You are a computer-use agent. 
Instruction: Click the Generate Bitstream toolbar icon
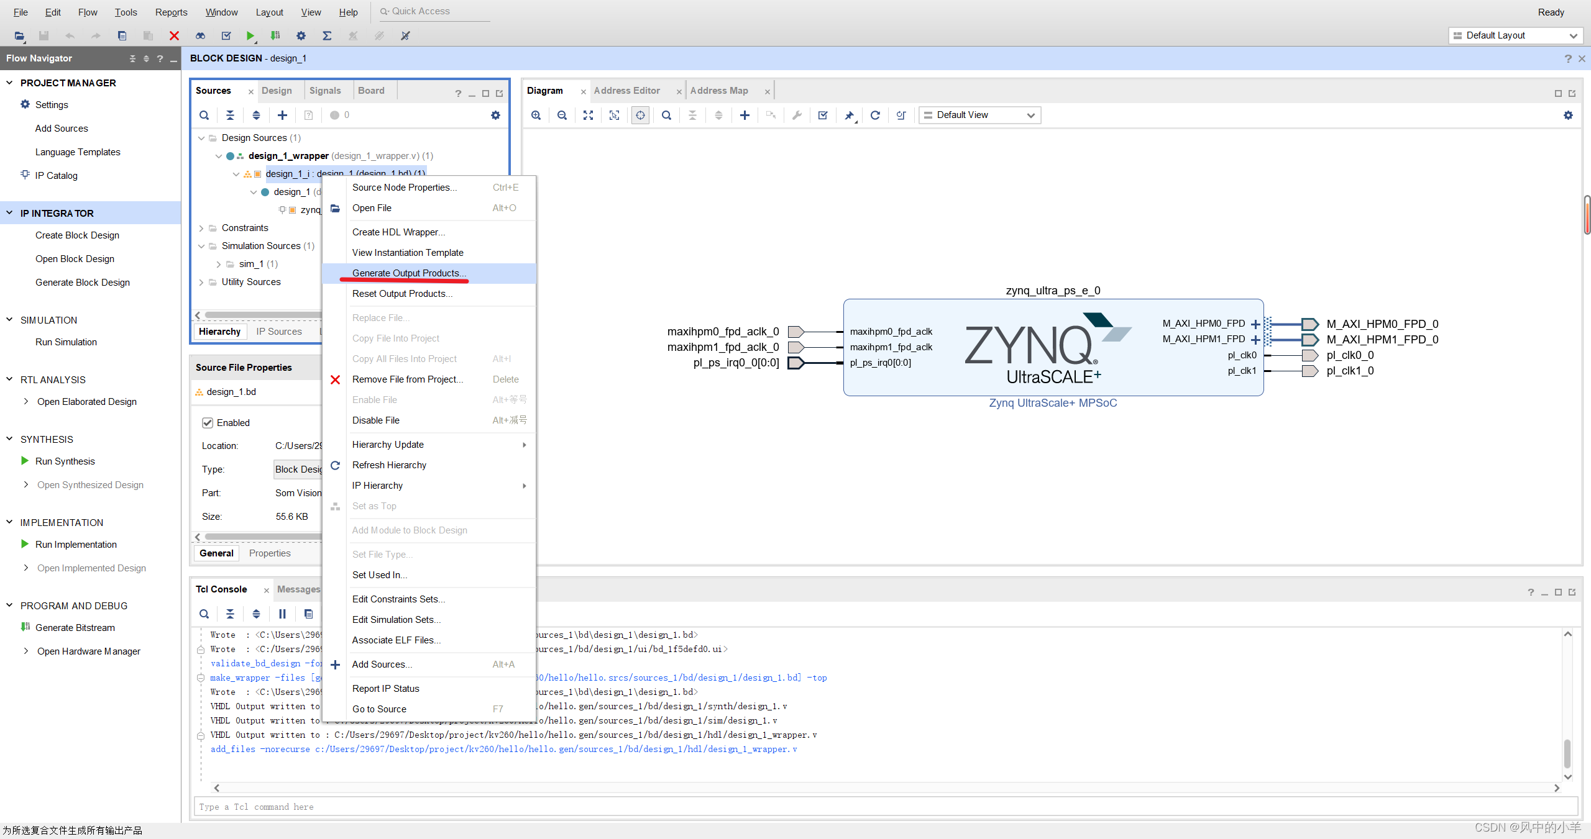275,35
